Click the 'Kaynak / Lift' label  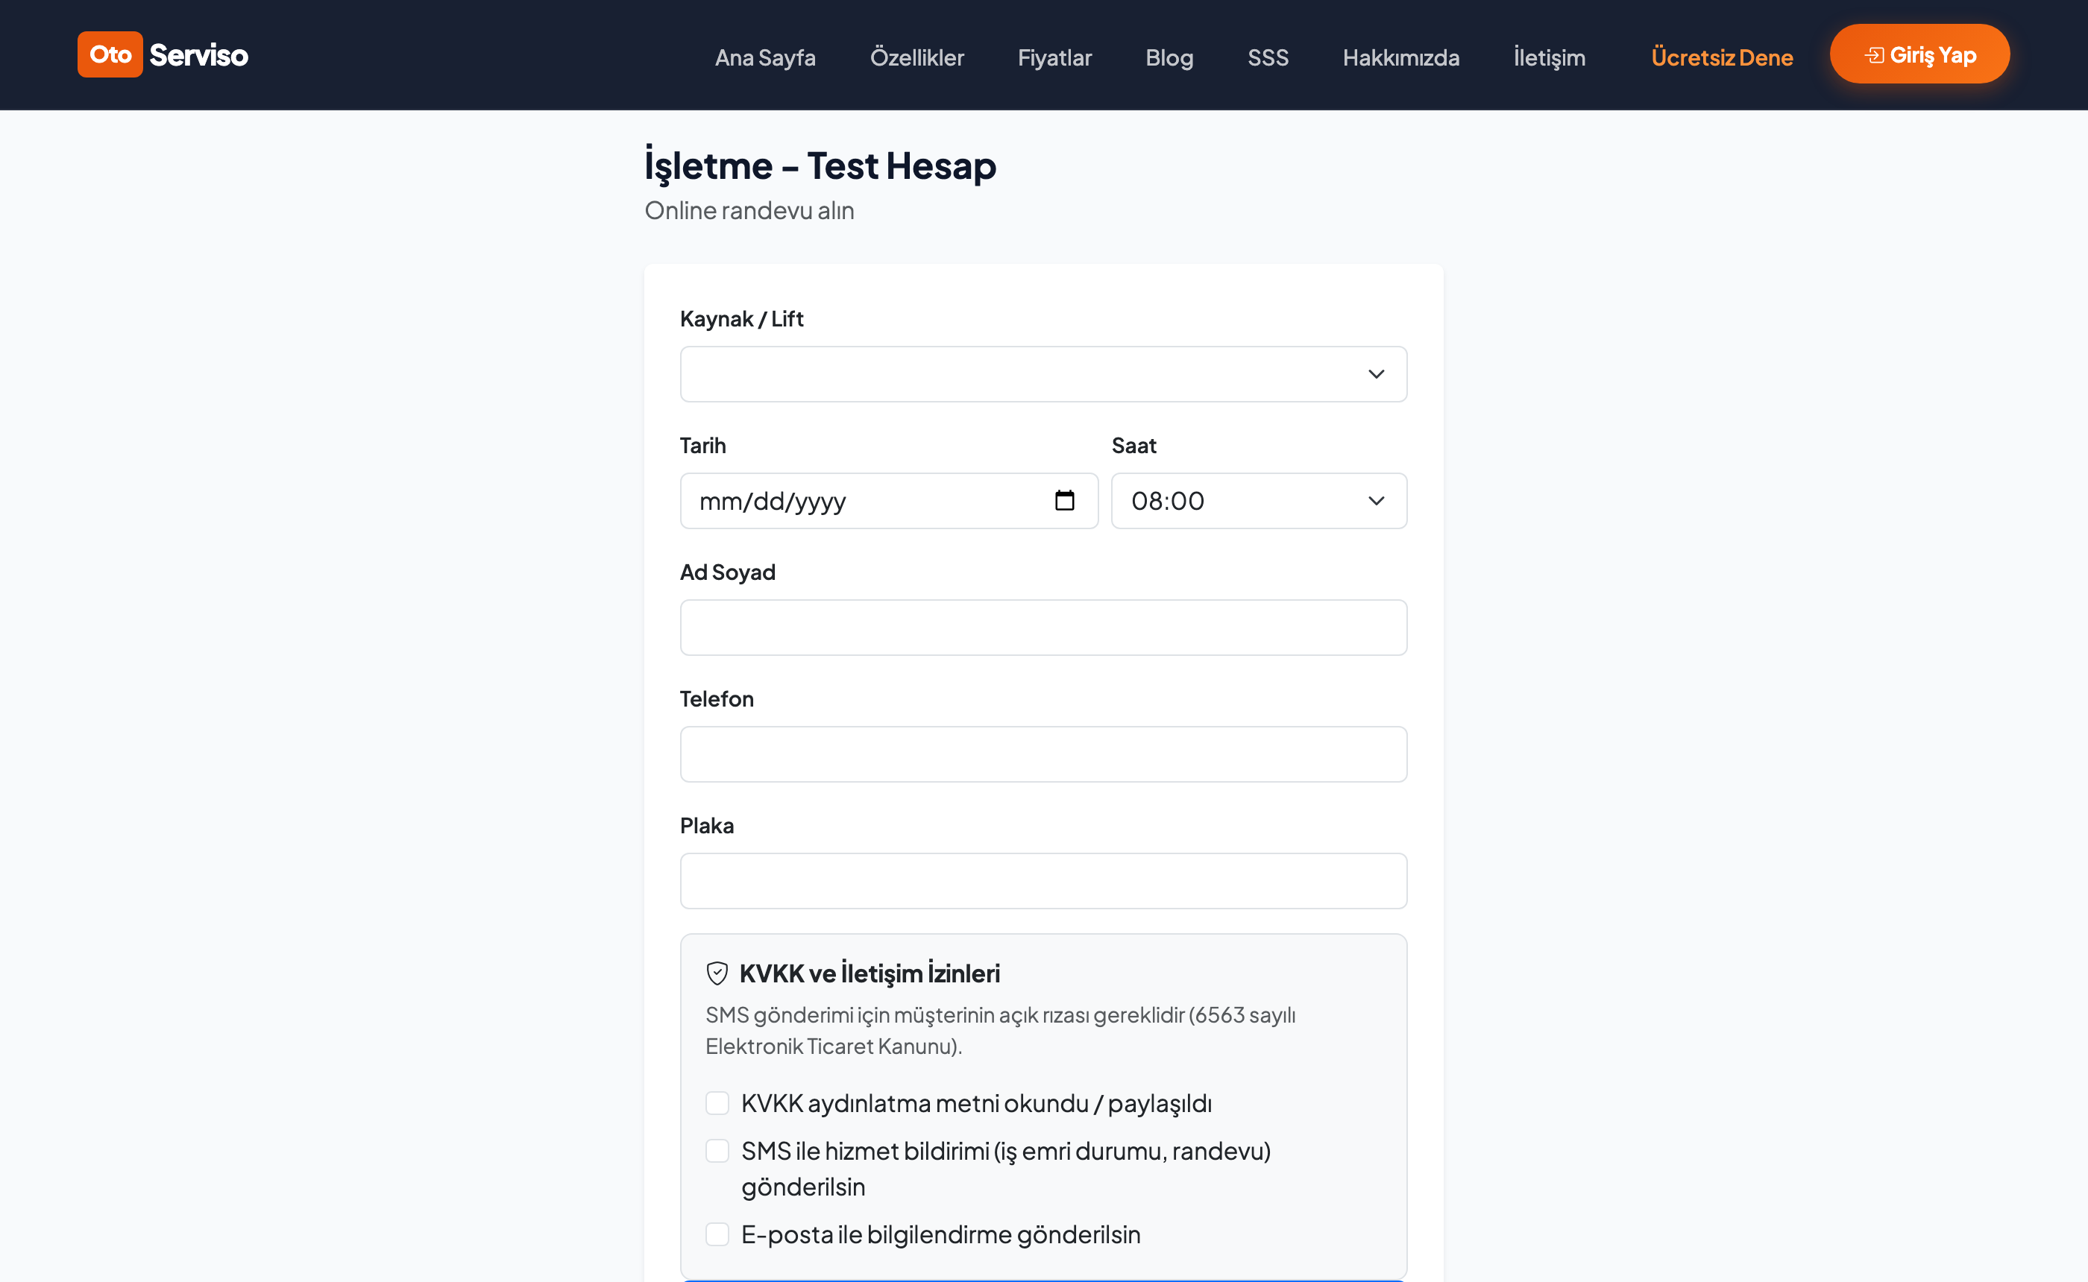[741, 319]
